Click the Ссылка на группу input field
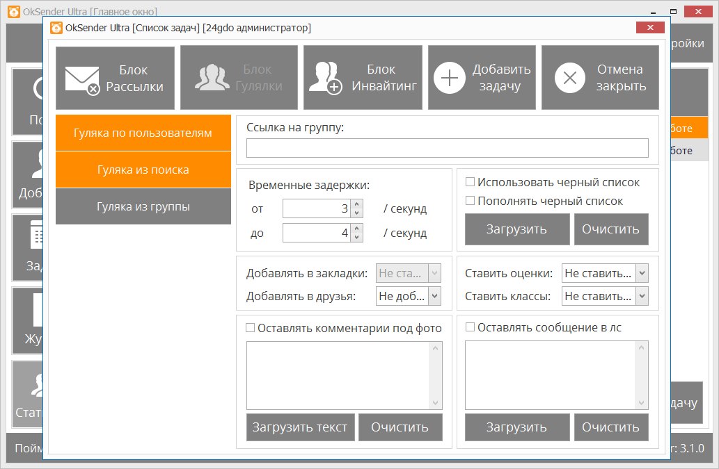 [x=447, y=148]
